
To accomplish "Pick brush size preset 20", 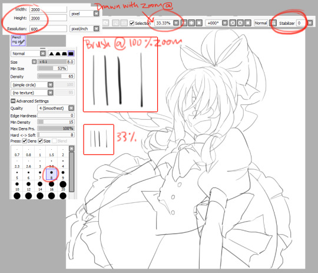I will tap(63, 186).
